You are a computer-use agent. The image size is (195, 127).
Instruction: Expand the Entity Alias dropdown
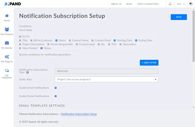[x=155, y=79]
